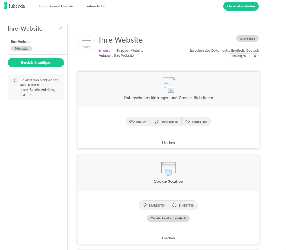The height and width of the screenshot is (250, 286).
Task: Click Bearbeiten under Datenschutzerklärungen
Action: click(x=166, y=122)
